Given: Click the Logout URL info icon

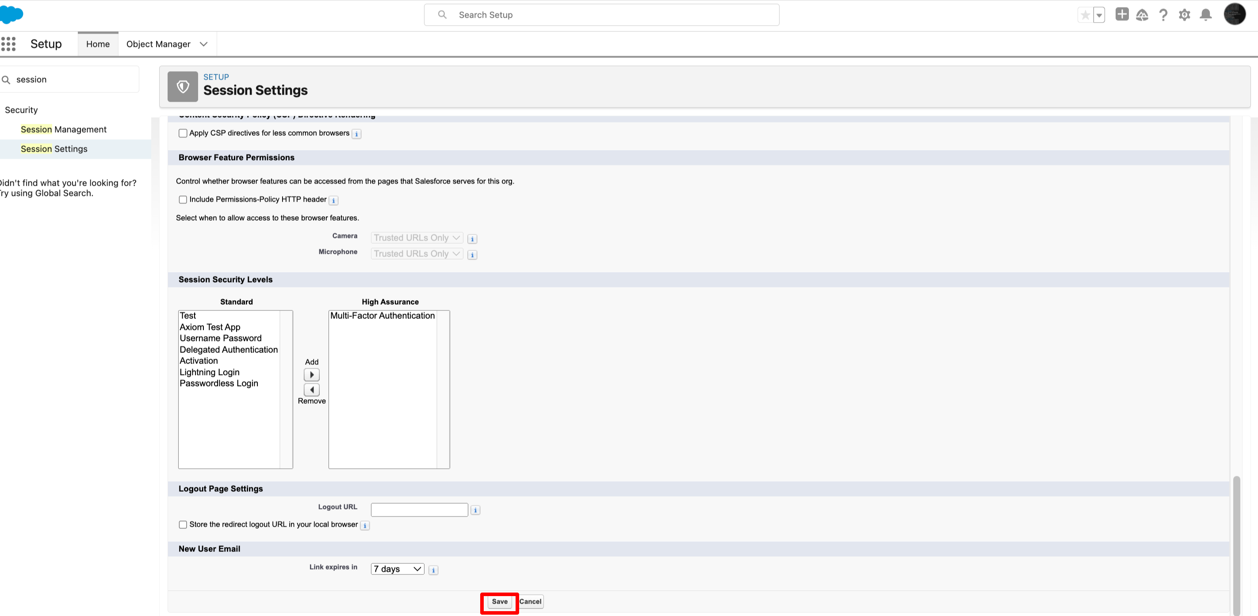Looking at the screenshot, I should point(475,510).
